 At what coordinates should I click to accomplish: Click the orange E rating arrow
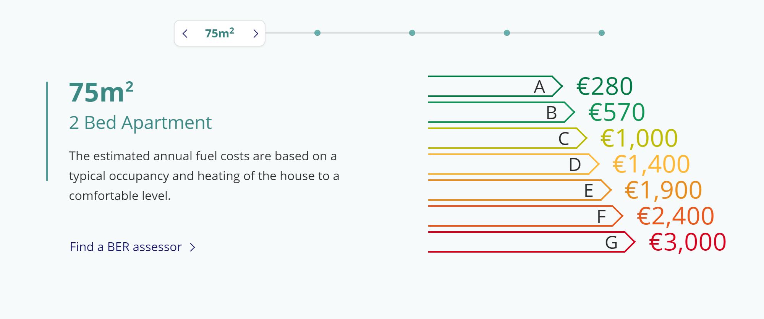coord(520,190)
